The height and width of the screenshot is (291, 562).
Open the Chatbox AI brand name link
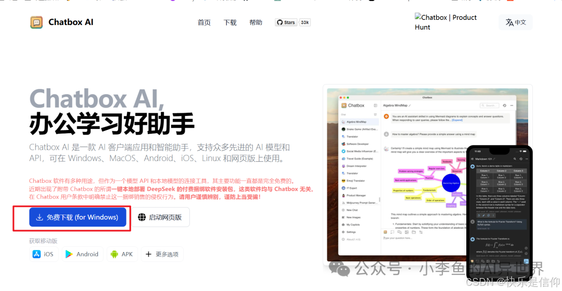[x=71, y=22]
